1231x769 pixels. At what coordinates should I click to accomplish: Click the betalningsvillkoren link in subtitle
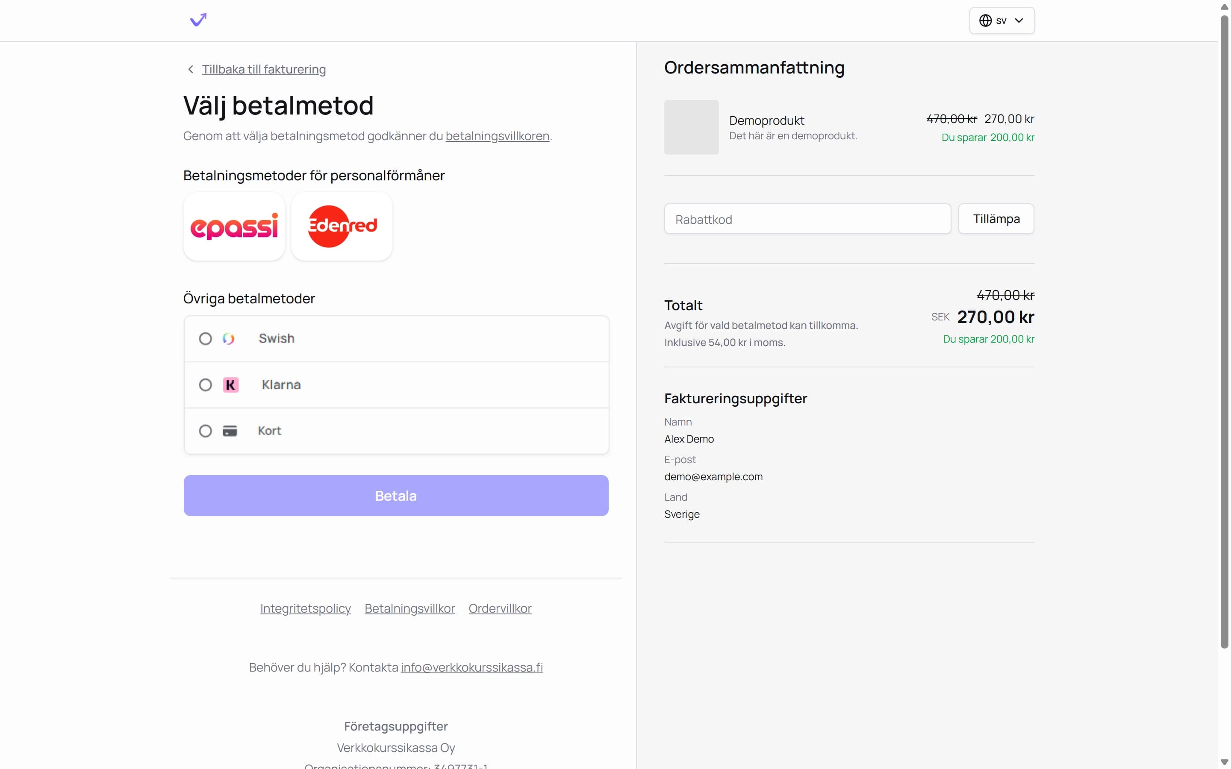click(497, 136)
